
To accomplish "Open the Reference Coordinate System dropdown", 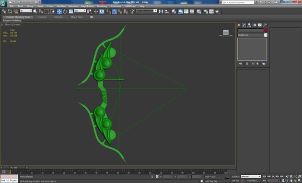I will (80, 11).
